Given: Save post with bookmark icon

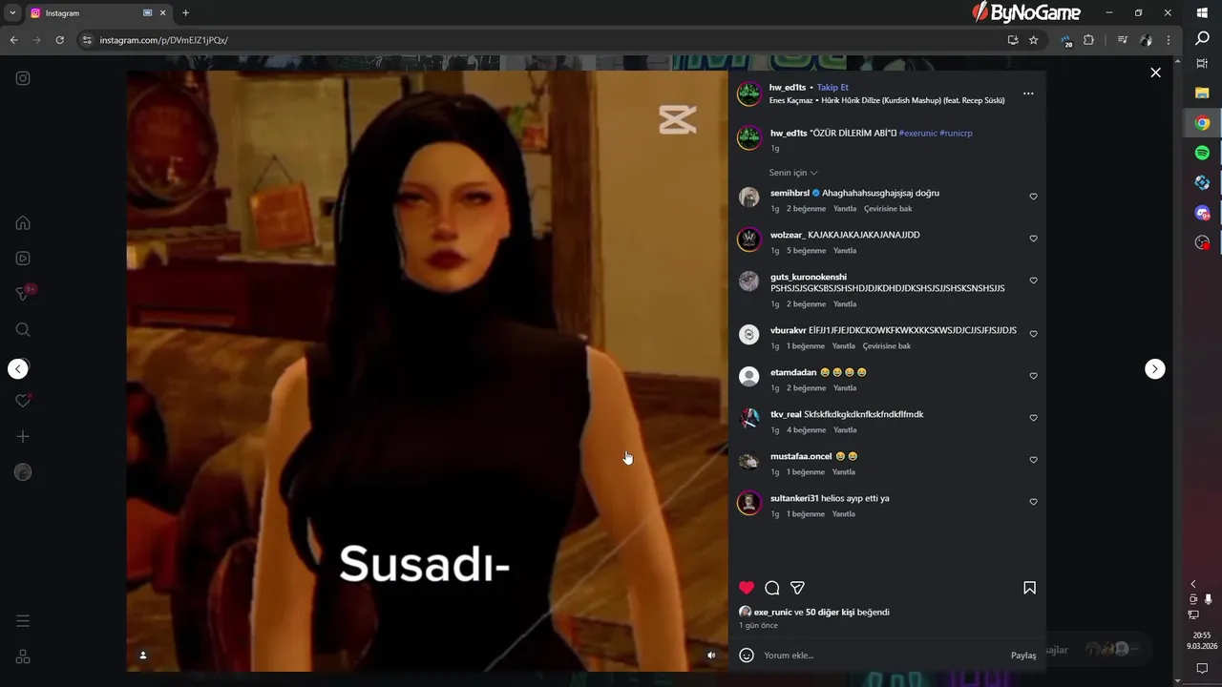Looking at the screenshot, I should pyautogui.click(x=1029, y=588).
